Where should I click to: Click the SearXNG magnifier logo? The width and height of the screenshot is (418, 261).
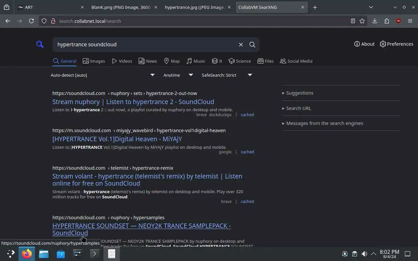click(40, 44)
